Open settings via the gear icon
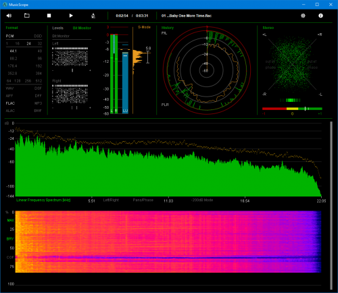The height and width of the screenshot is (293, 338). pos(303,16)
